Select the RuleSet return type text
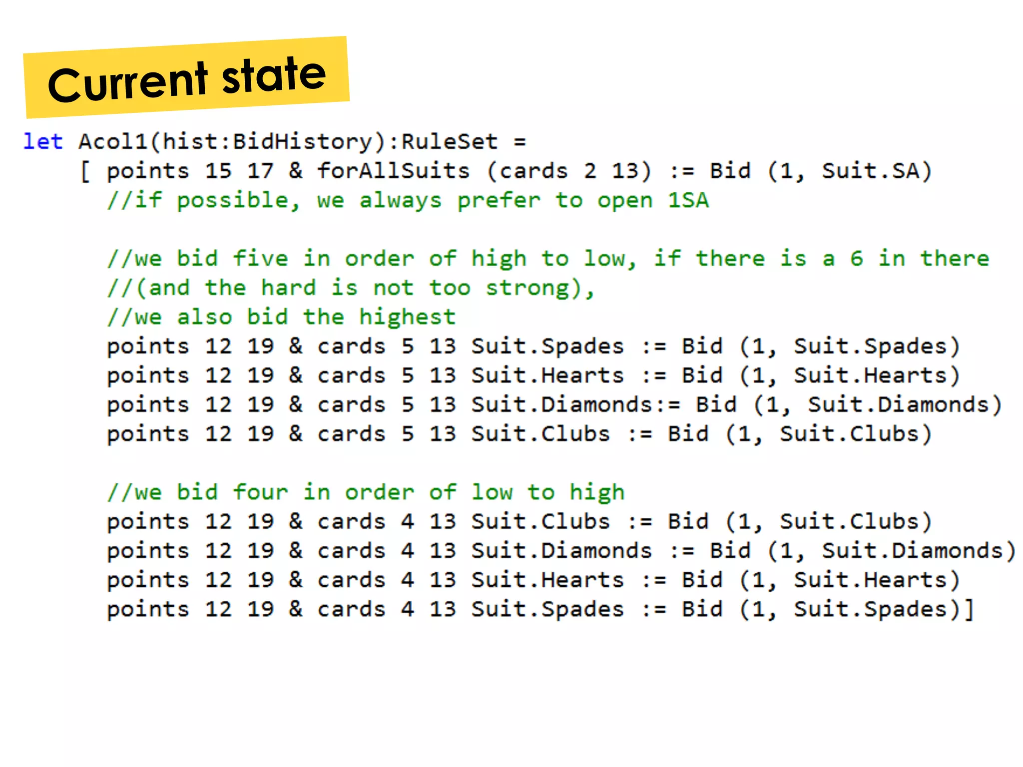Image resolution: width=1023 pixels, height=767 pixels. (x=450, y=142)
